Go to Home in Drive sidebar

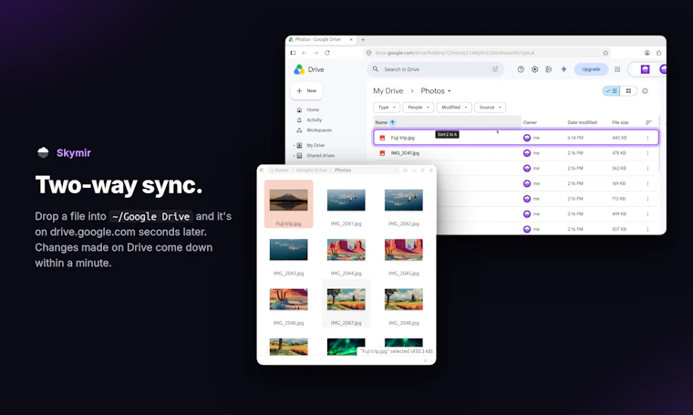coord(313,109)
